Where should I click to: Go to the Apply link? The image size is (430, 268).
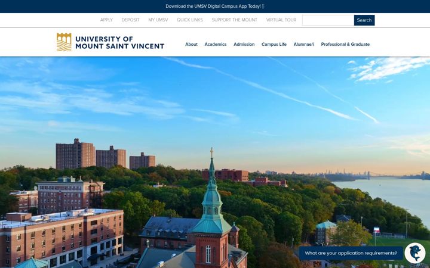click(x=106, y=20)
